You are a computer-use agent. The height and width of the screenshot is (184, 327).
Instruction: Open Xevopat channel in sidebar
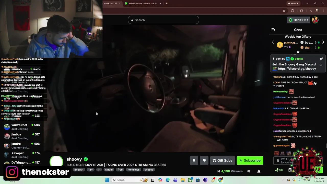tap(22, 155)
